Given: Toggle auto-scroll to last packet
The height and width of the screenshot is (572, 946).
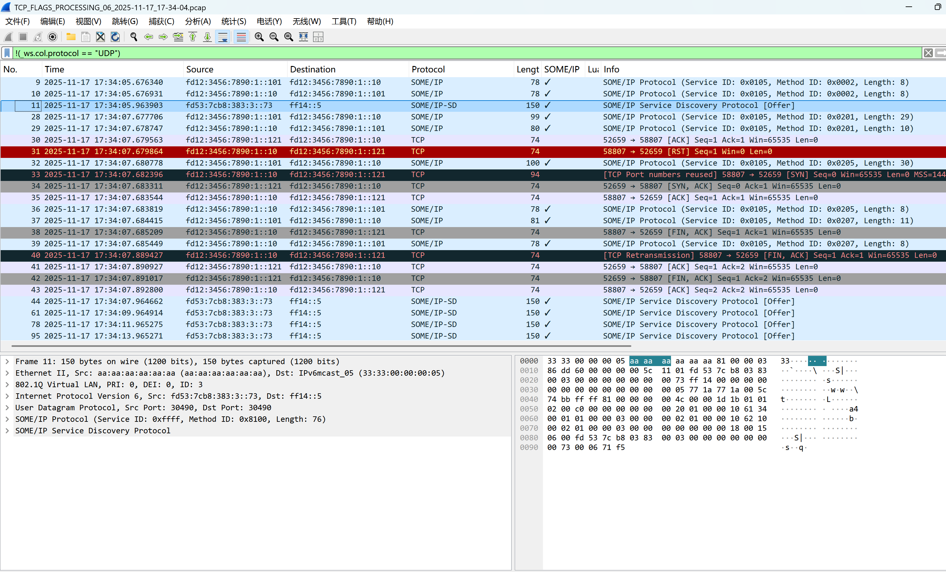Looking at the screenshot, I should click(x=223, y=37).
